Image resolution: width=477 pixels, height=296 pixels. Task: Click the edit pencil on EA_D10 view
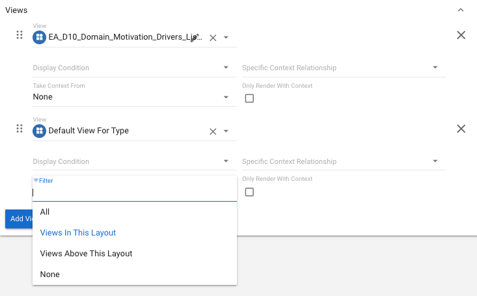coord(194,37)
